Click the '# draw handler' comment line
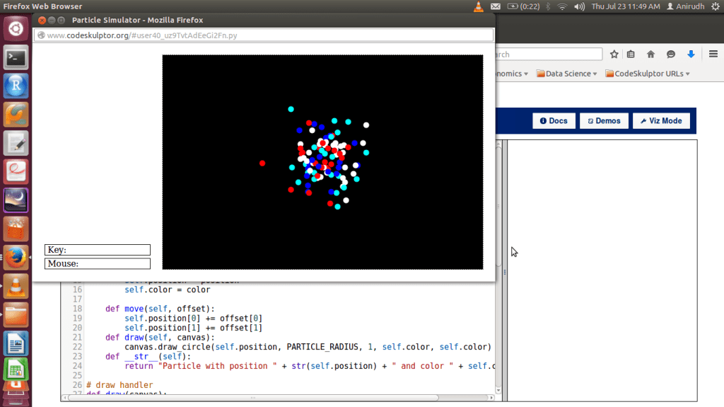The width and height of the screenshot is (724, 407). [119, 385]
